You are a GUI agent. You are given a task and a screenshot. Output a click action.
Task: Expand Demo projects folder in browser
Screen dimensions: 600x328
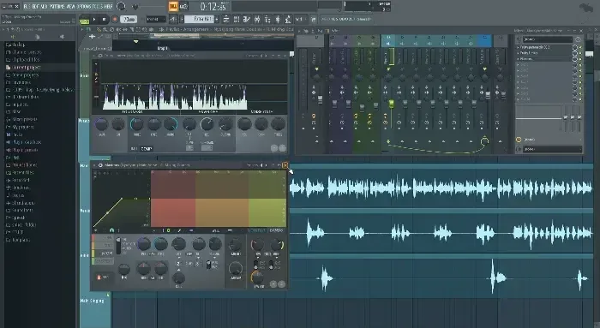22,75
